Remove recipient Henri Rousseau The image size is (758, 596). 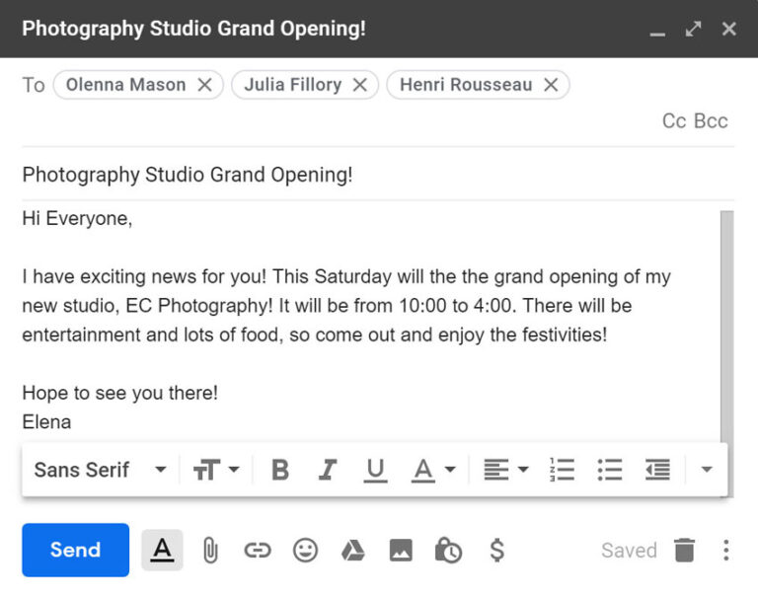click(551, 85)
